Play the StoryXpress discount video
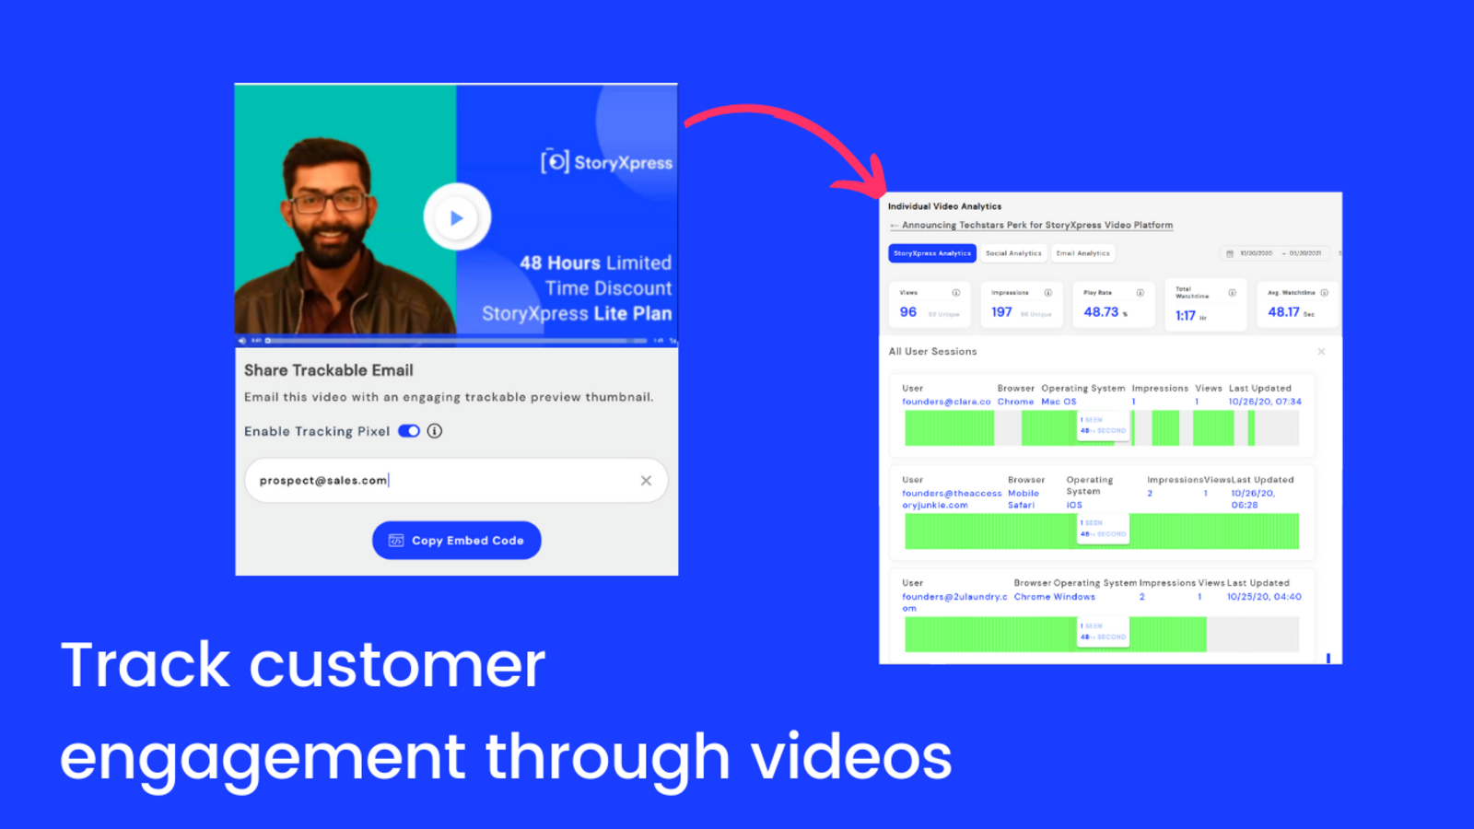Image resolution: width=1474 pixels, height=829 pixels. click(456, 218)
